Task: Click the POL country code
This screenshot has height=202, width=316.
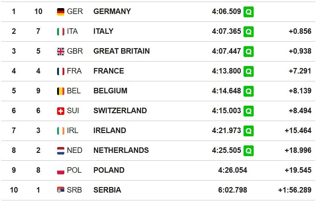Action: pos(74,170)
